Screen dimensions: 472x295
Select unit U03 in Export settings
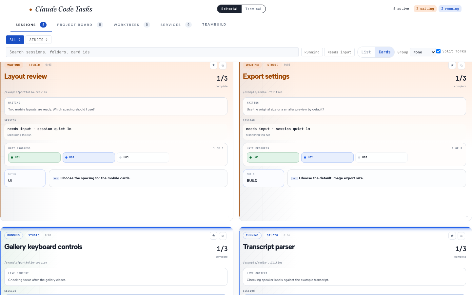tap(382, 158)
